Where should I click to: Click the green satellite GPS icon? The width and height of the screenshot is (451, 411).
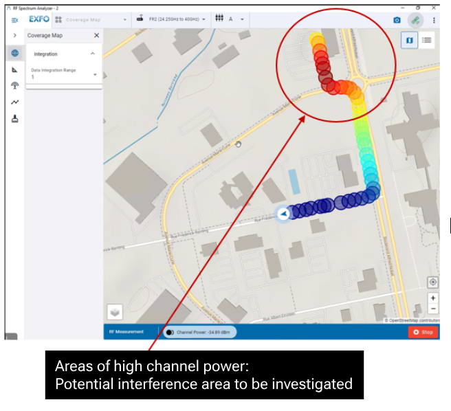point(415,20)
